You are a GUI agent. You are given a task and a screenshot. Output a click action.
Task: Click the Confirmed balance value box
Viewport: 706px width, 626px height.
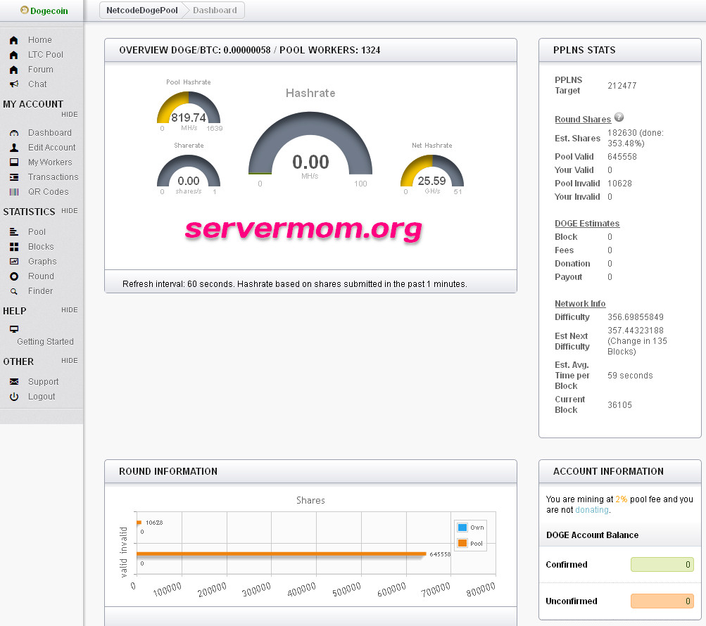[662, 565]
